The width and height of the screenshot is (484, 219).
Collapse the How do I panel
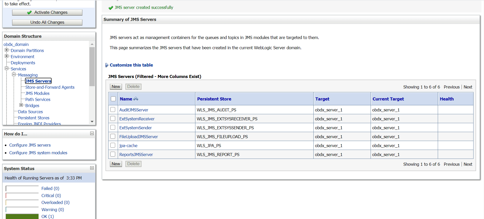click(x=92, y=133)
